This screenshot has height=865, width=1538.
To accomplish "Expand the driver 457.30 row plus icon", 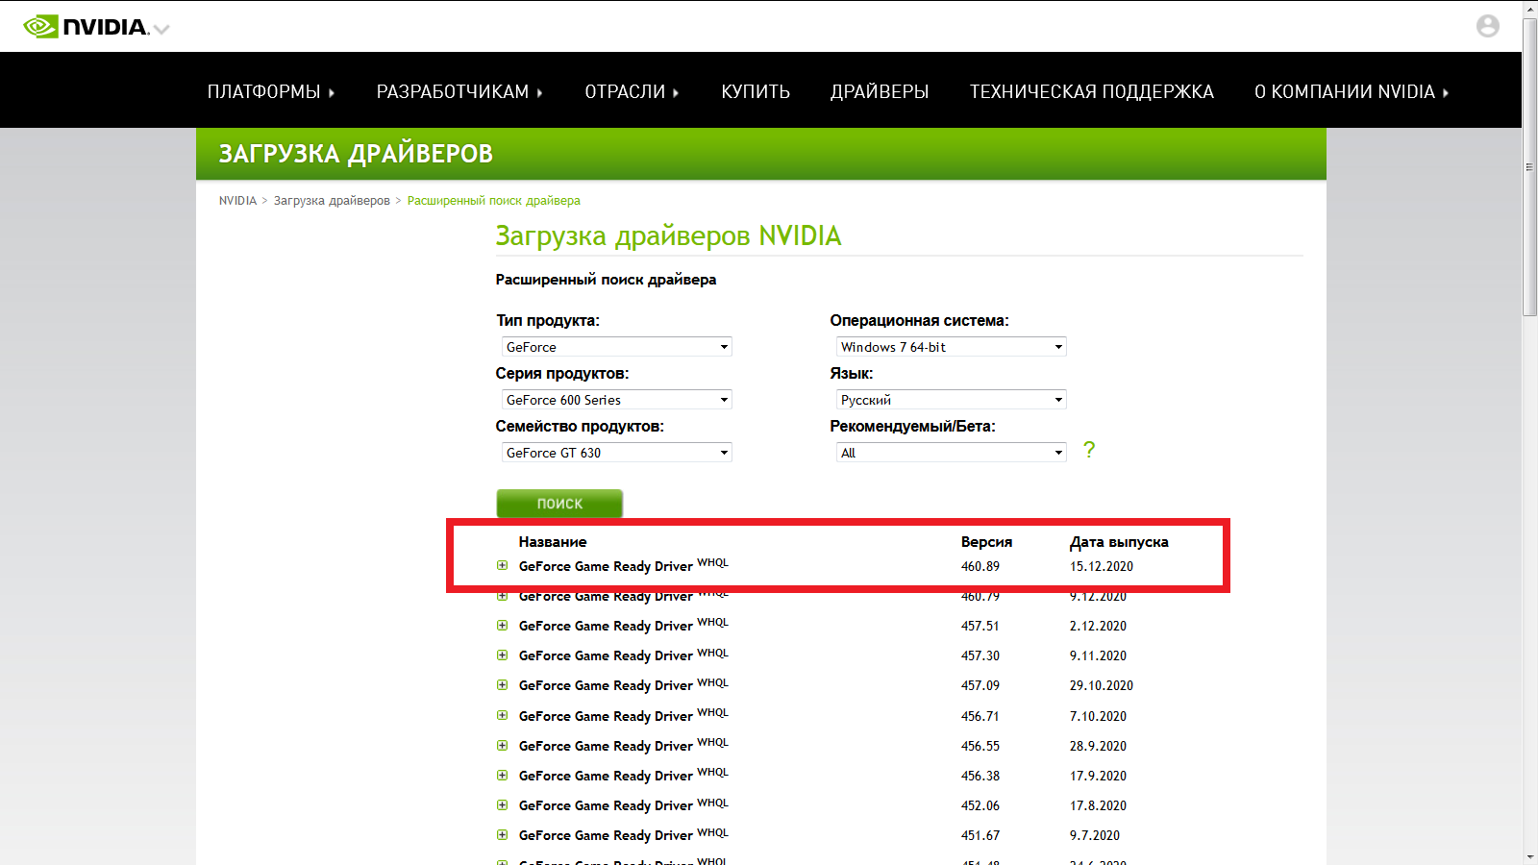I will pyautogui.click(x=502, y=655).
